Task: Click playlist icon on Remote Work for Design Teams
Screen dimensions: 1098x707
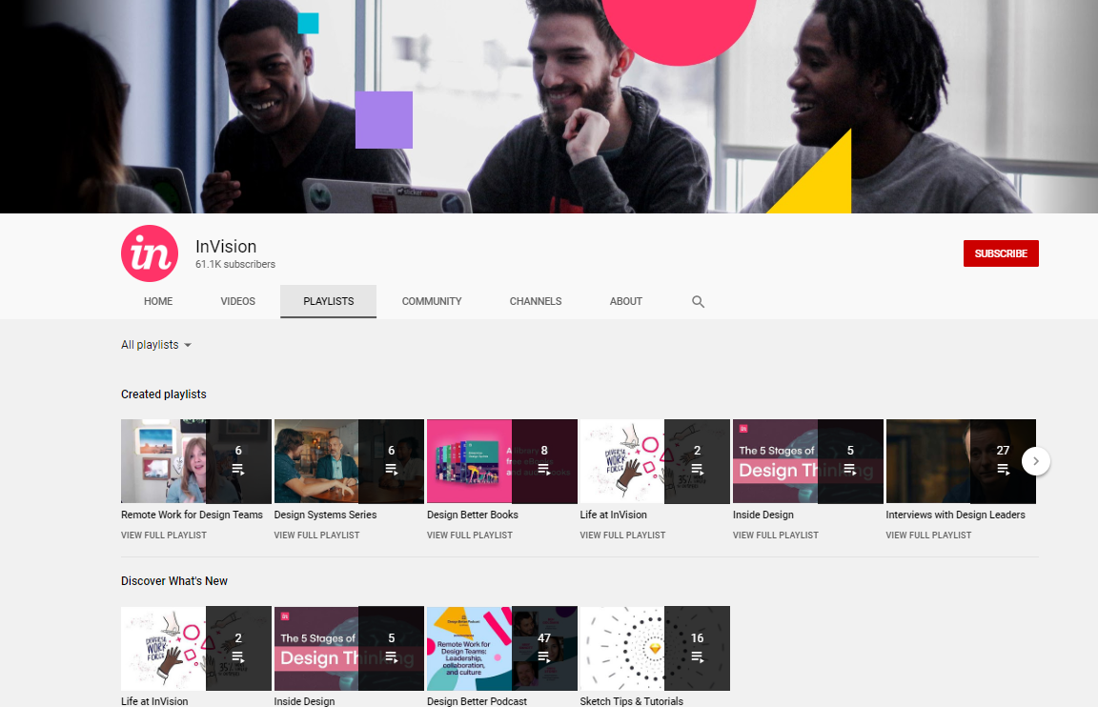Action: (238, 470)
